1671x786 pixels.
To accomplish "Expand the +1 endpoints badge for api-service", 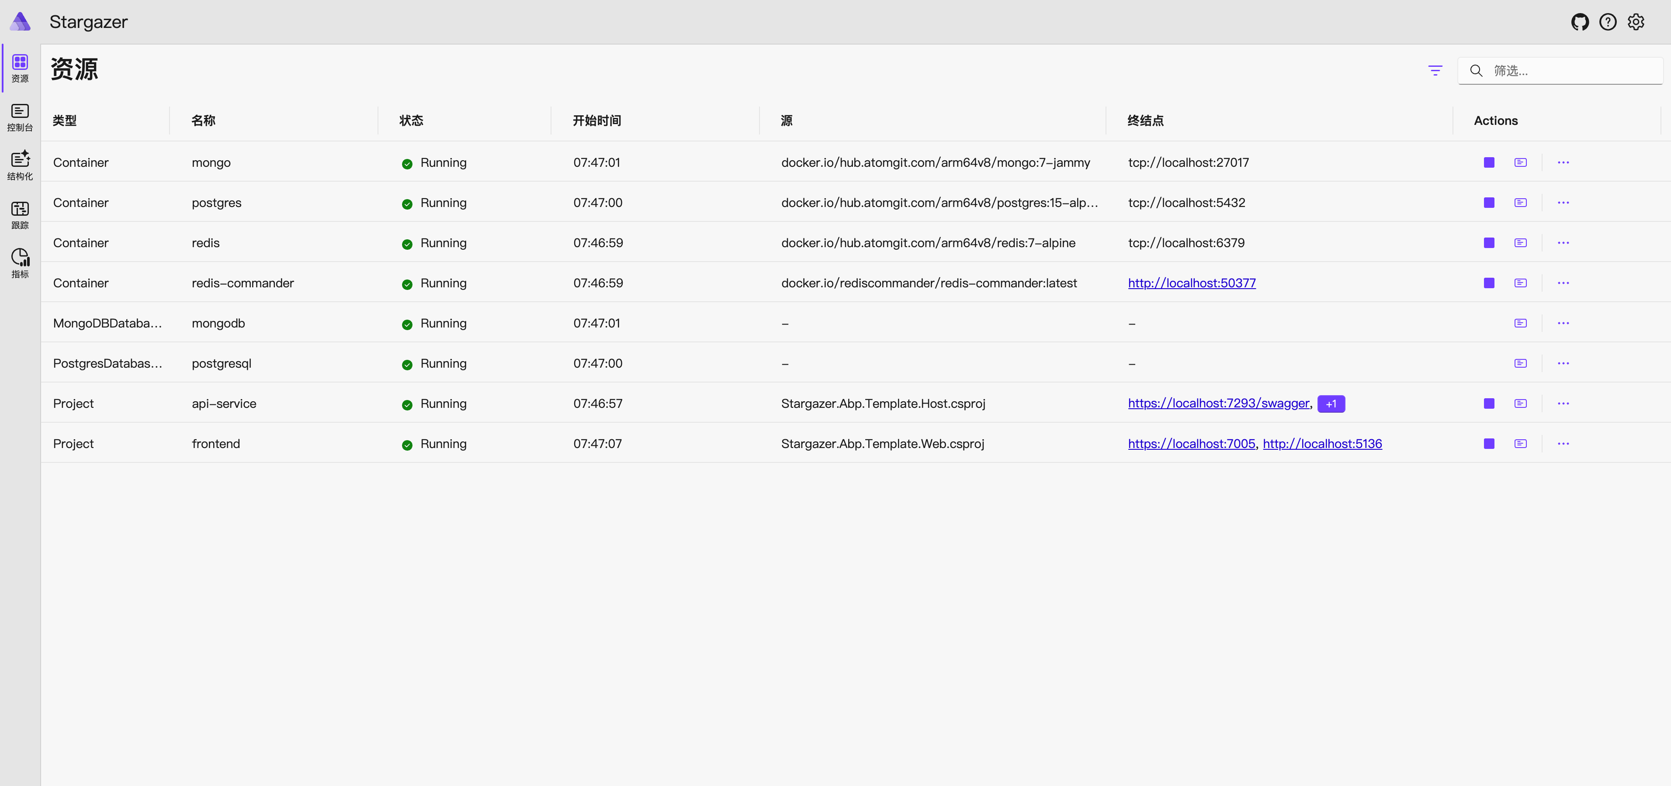I will pyautogui.click(x=1331, y=403).
